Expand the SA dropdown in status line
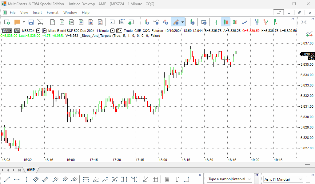The width and height of the screenshot is (315, 184). (10, 31)
